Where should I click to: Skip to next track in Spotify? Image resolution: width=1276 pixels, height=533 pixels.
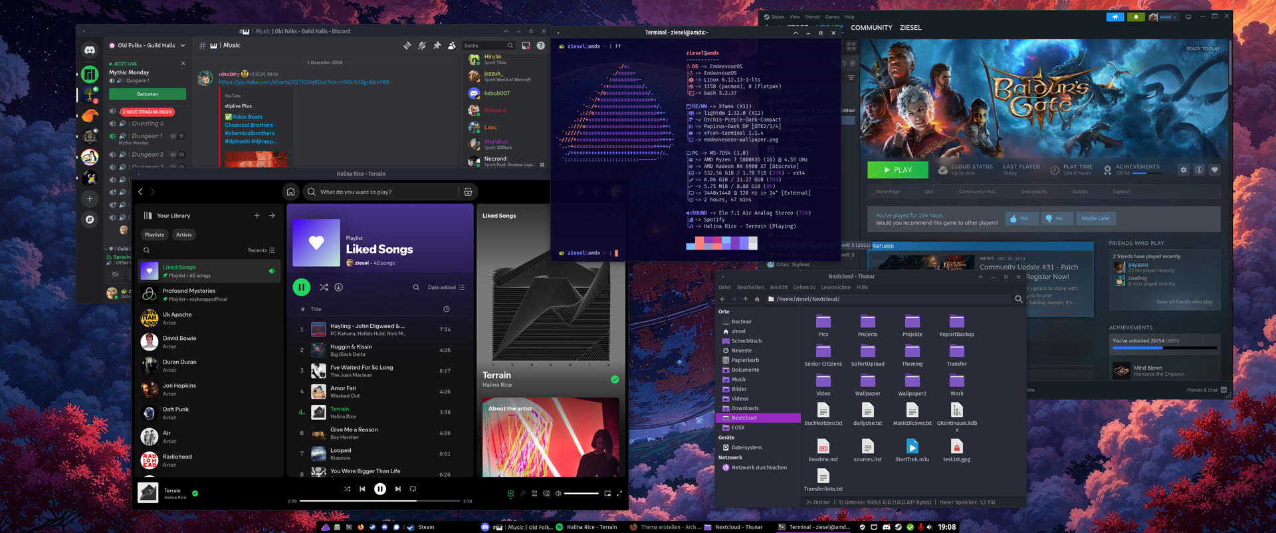(397, 489)
